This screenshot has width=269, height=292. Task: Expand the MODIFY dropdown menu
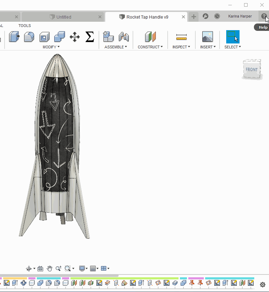coord(51,47)
